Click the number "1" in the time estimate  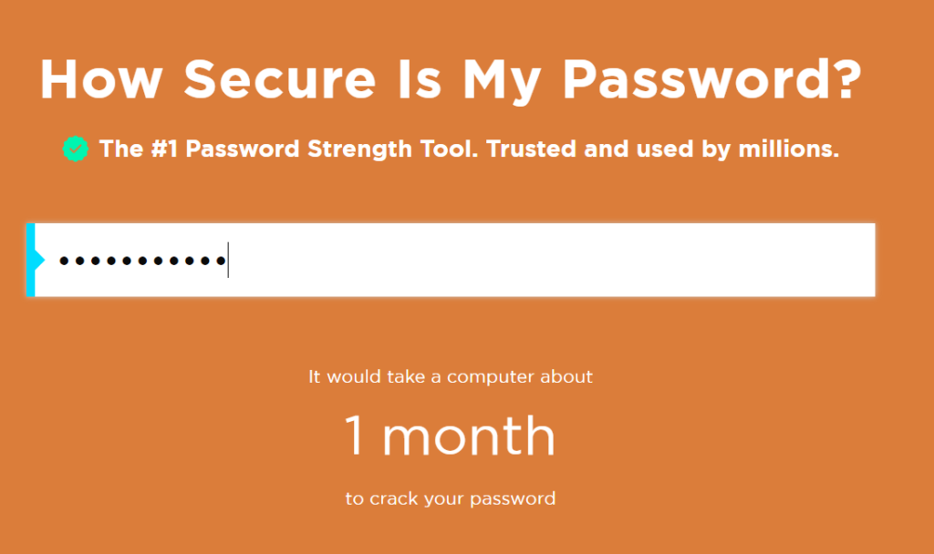pos(355,436)
